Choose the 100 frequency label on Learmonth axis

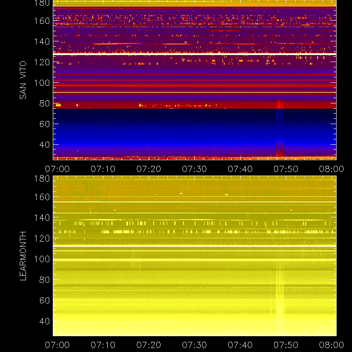(42, 259)
